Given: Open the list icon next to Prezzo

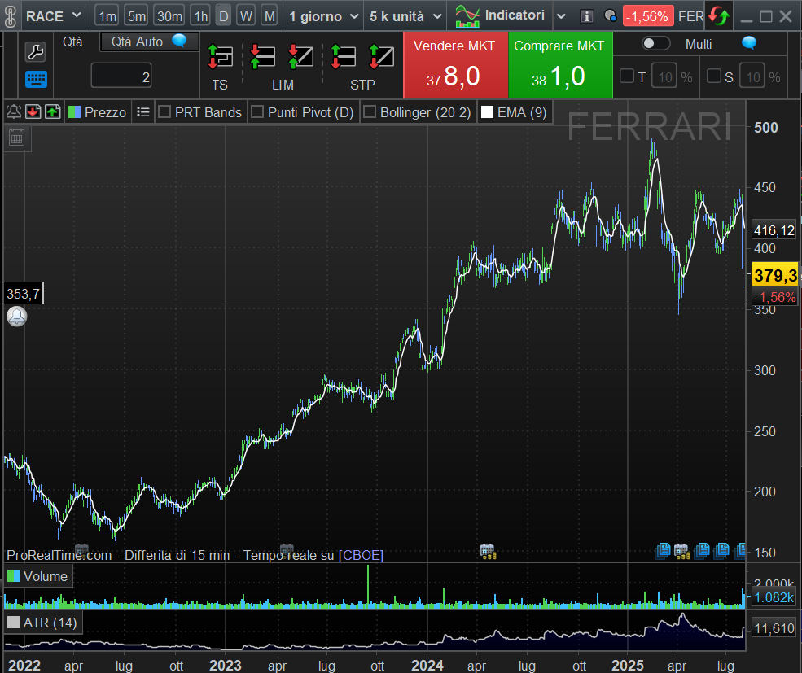Looking at the screenshot, I should pos(143,112).
